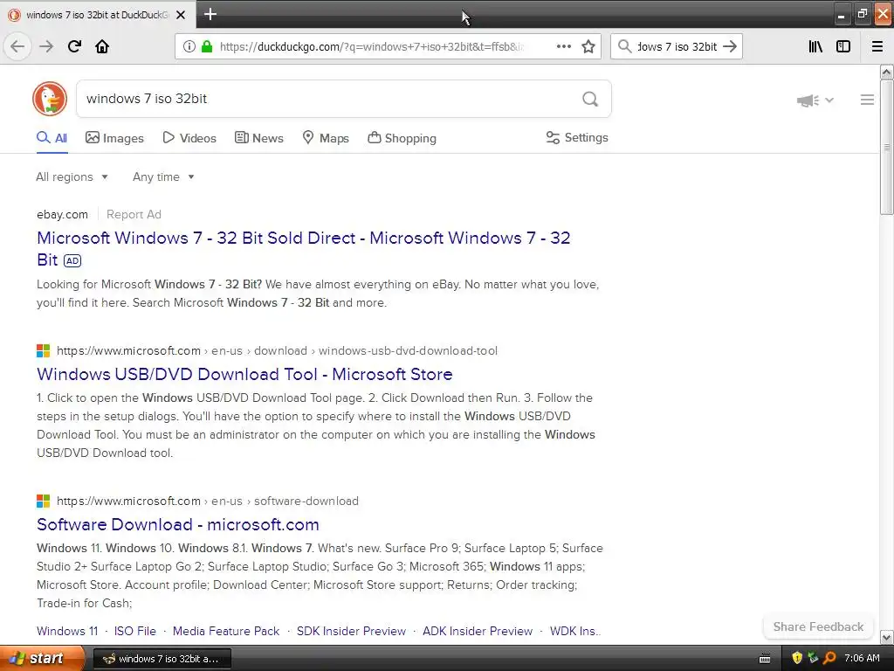Show site information icon in address bar

tap(189, 46)
